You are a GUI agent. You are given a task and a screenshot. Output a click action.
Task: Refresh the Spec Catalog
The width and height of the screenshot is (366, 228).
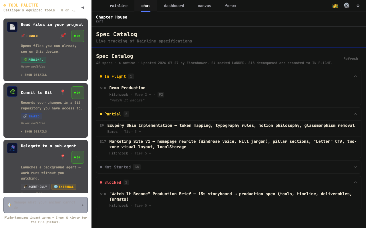click(351, 59)
